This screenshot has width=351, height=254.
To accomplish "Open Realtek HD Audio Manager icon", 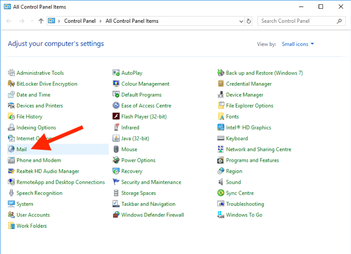I will pos(11,171).
